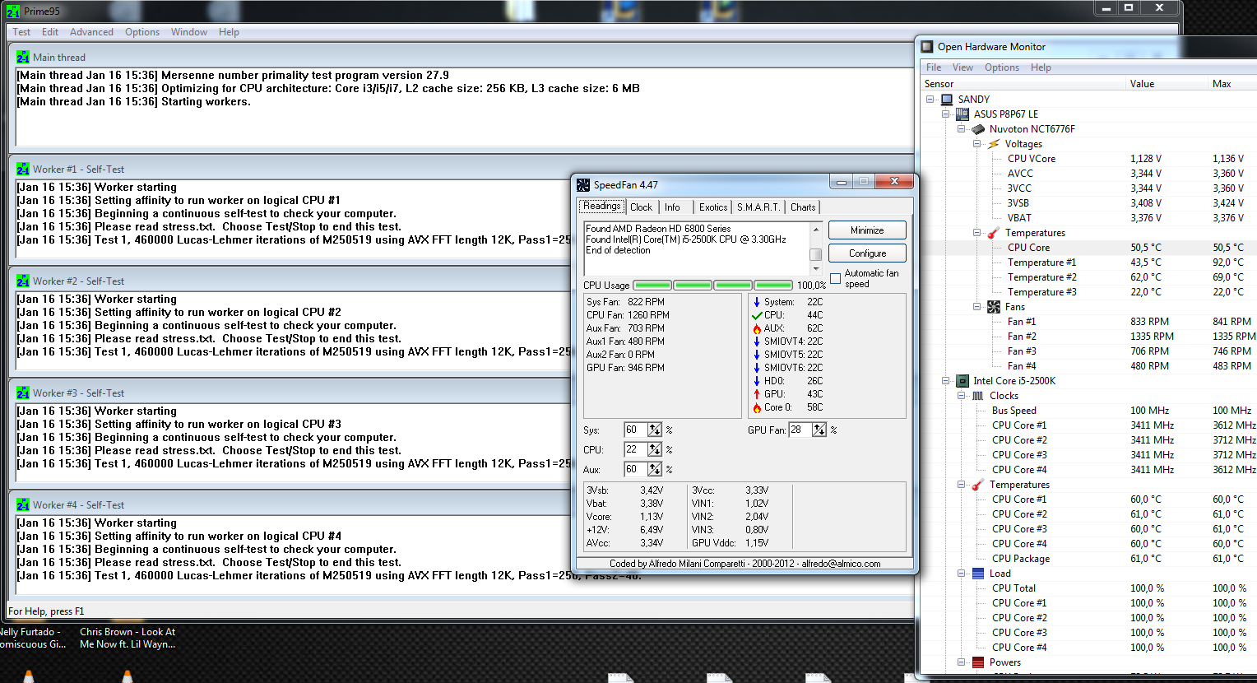Click the Worker #3 Self-Test window icon
This screenshot has width=1257, height=683.
coord(23,393)
